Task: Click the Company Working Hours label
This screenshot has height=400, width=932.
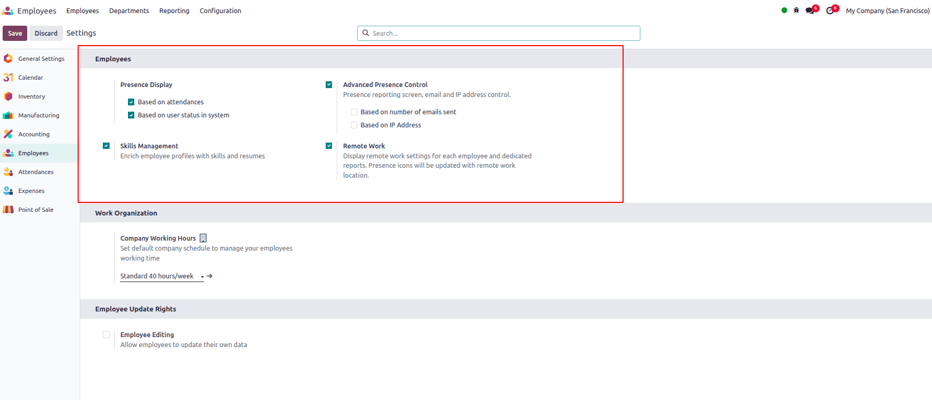Action: (158, 238)
